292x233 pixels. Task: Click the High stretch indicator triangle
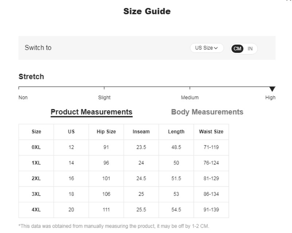[272, 89]
